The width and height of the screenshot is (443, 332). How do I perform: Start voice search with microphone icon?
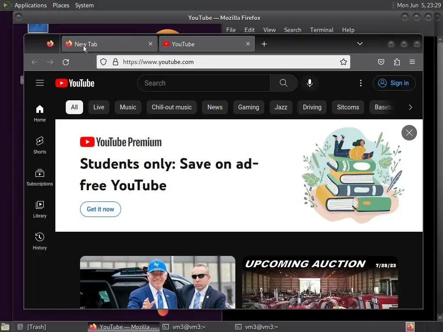point(310,83)
